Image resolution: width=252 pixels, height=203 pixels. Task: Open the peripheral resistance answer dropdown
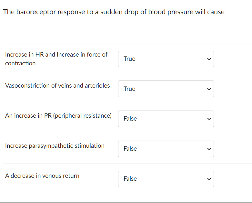tap(166, 119)
